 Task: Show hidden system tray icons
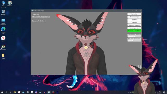tap(129, 92)
